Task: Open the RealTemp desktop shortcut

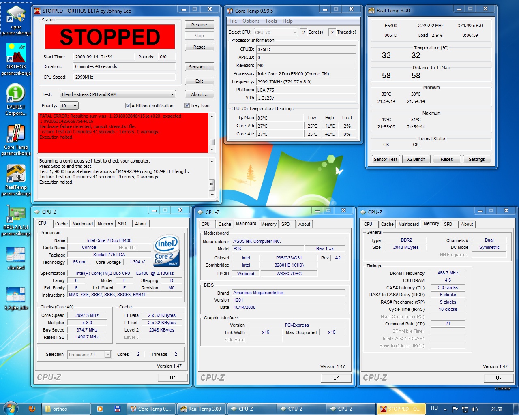Action: click(16, 180)
